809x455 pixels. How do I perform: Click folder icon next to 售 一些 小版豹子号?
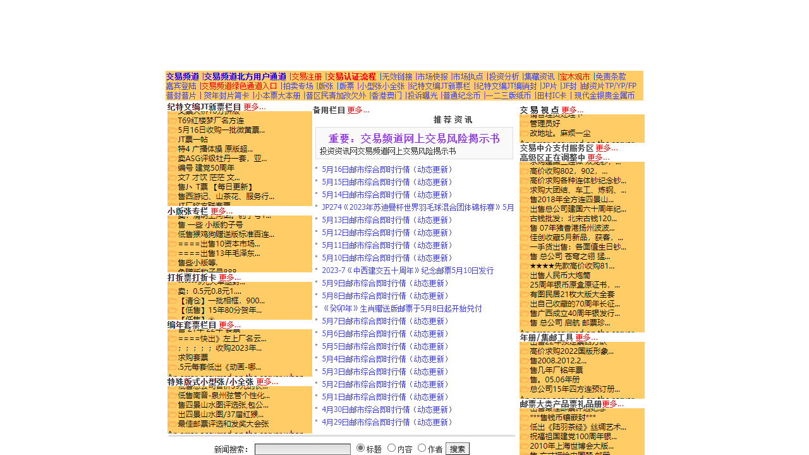[x=172, y=224]
